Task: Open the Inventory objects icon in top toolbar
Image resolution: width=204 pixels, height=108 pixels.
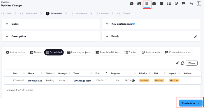Action: coord(154,3)
